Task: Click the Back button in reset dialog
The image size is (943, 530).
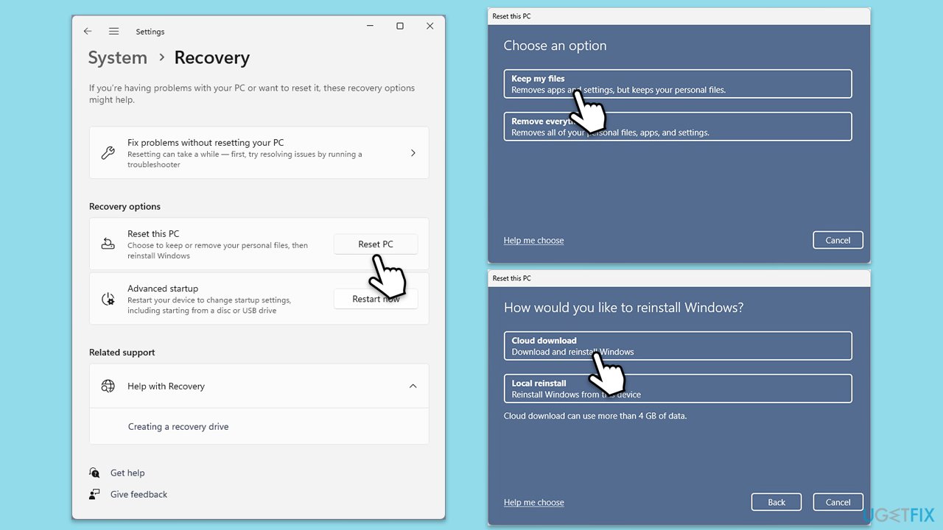Action: coord(777,502)
